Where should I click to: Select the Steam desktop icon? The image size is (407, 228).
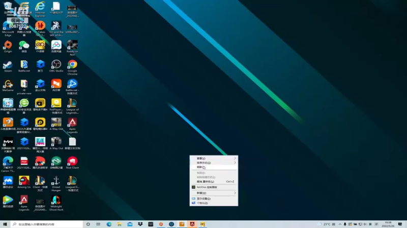pyautogui.click(x=8, y=66)
